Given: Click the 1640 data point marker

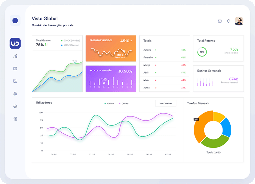Looking at the screenshot, I should coord(75,63).
